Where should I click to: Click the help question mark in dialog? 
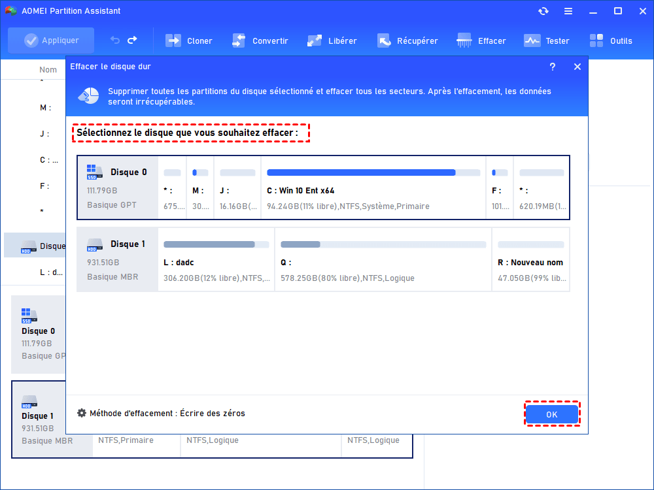pyautogui.click(x=552, y=67)
